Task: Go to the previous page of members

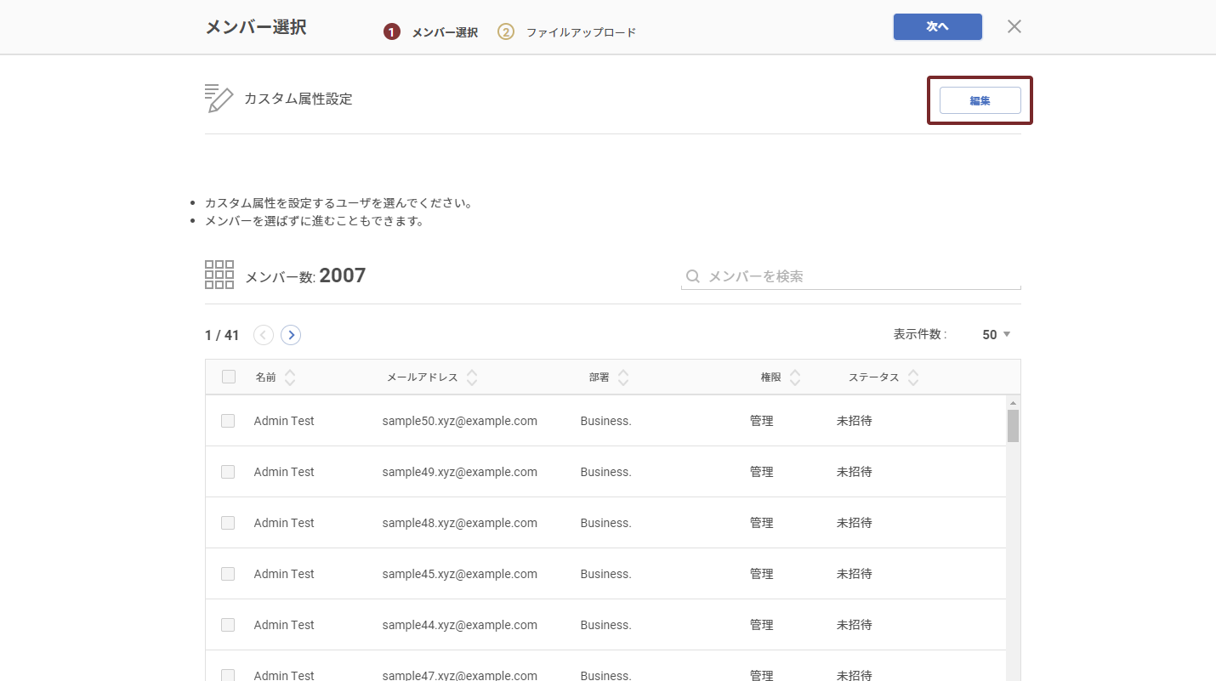Action: pyautogui.click(x=264, y=335)
